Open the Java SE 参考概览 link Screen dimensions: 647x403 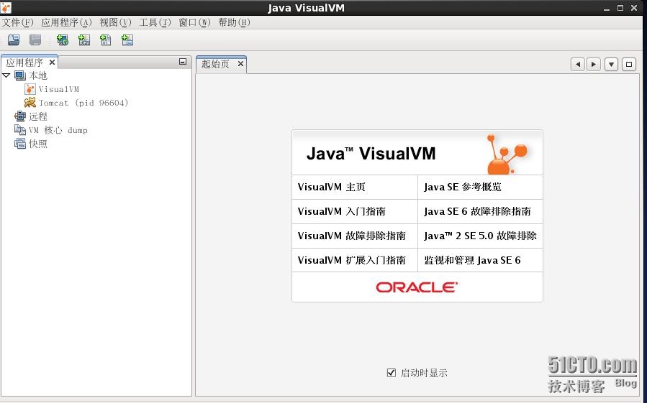point(463,187)
